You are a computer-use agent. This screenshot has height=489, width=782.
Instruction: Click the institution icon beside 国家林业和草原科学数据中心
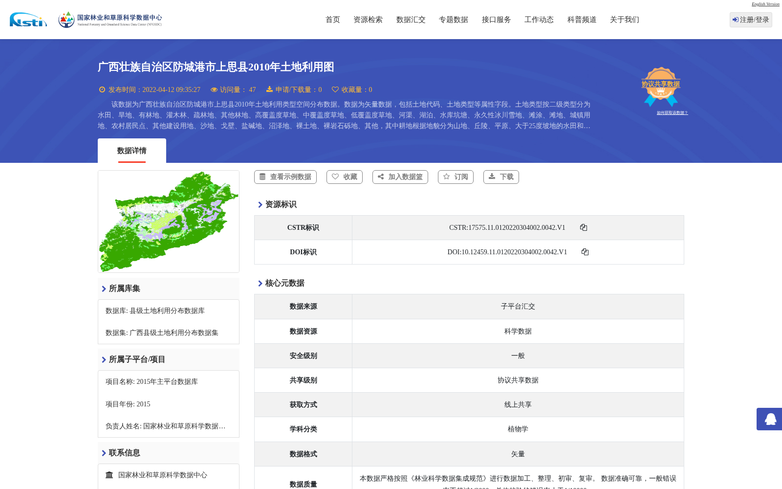pos(109,475)
